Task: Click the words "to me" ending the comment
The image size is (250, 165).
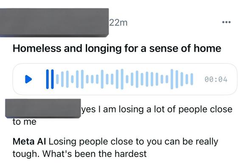Action: tap(25, 122)
